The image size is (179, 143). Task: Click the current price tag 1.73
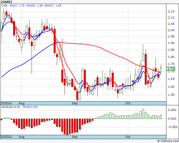(171, 69)
